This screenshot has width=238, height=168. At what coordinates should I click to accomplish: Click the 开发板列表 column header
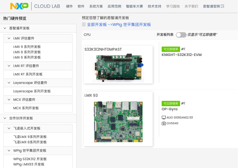[165, 35]
